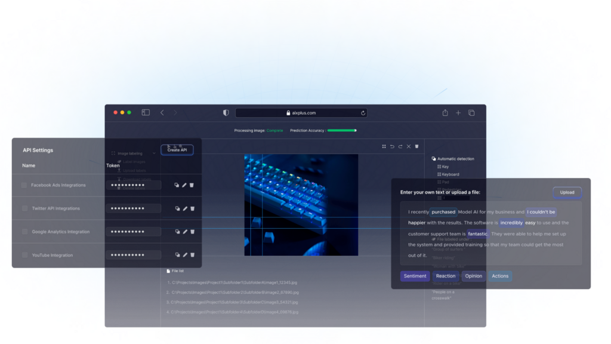Tick the YouTube Integration checkbox
This screenshot has height=344, width=611.
[x=25, y=255]
